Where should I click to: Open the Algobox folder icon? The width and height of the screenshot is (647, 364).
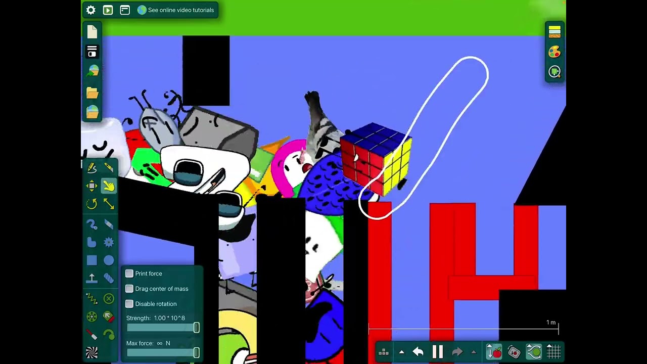(x=92, y=112)
